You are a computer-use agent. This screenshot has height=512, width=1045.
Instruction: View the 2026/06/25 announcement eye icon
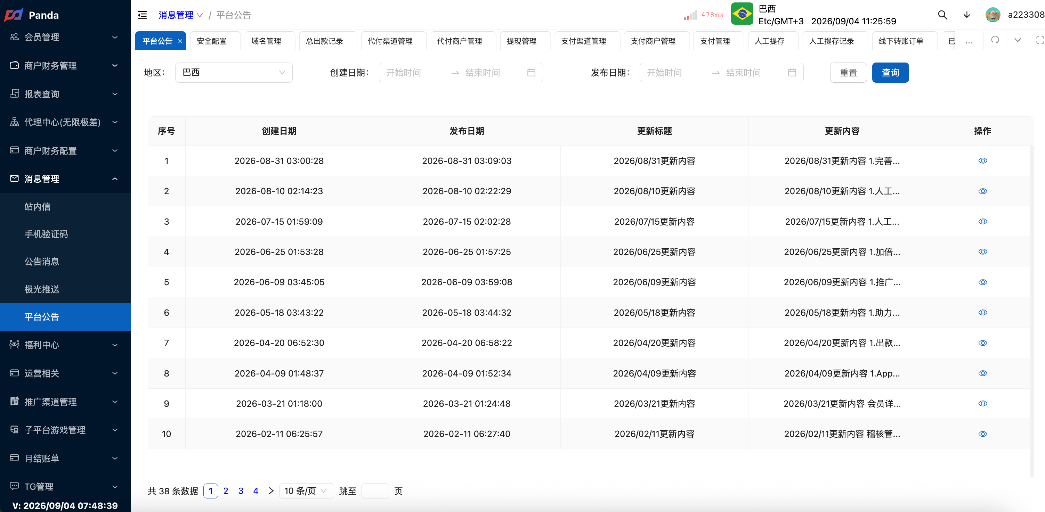pos(982,252)
